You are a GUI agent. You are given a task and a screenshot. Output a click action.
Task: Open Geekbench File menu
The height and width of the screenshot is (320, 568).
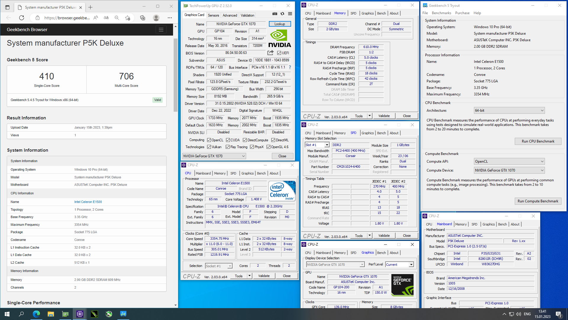click(x=425, y=13)
